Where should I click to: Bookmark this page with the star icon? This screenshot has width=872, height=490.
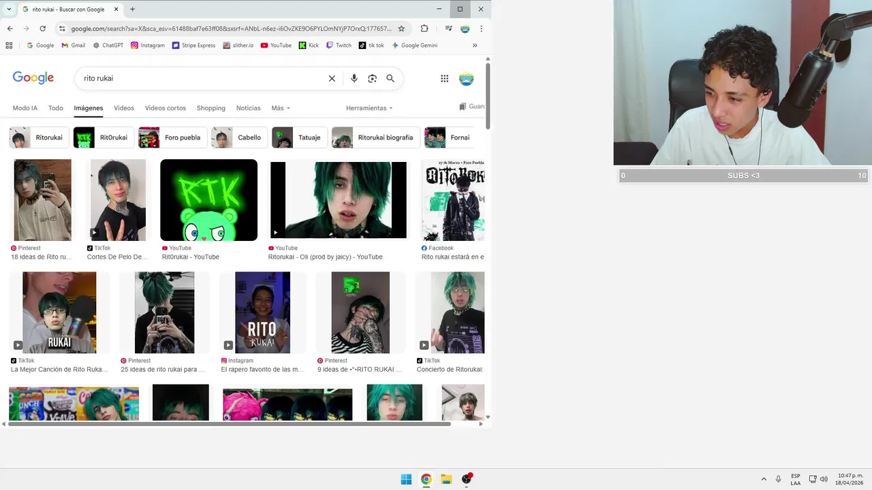401,29
